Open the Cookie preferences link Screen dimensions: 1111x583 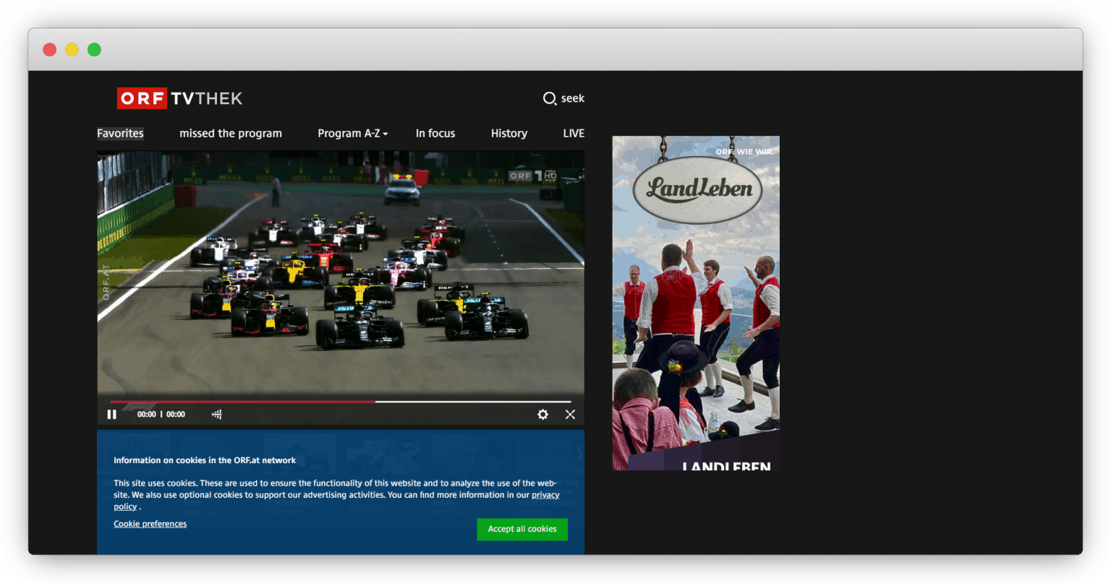(x=150, y=524)
